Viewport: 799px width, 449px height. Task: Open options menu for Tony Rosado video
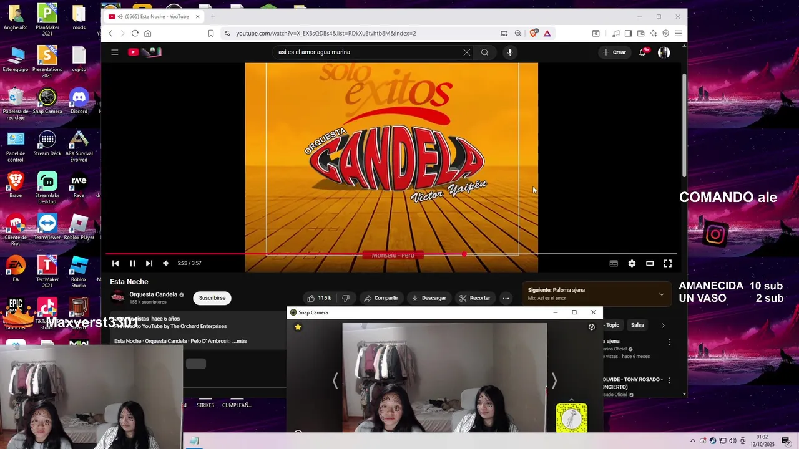point(669,380)
